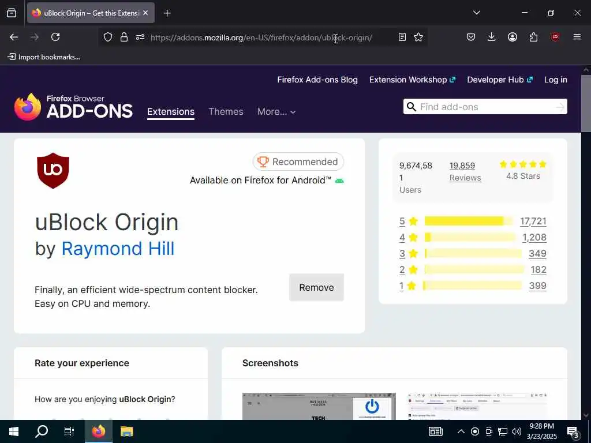Open the network tray icon
Viewport: 591px width, 443px height.
(x=503, y=431)
